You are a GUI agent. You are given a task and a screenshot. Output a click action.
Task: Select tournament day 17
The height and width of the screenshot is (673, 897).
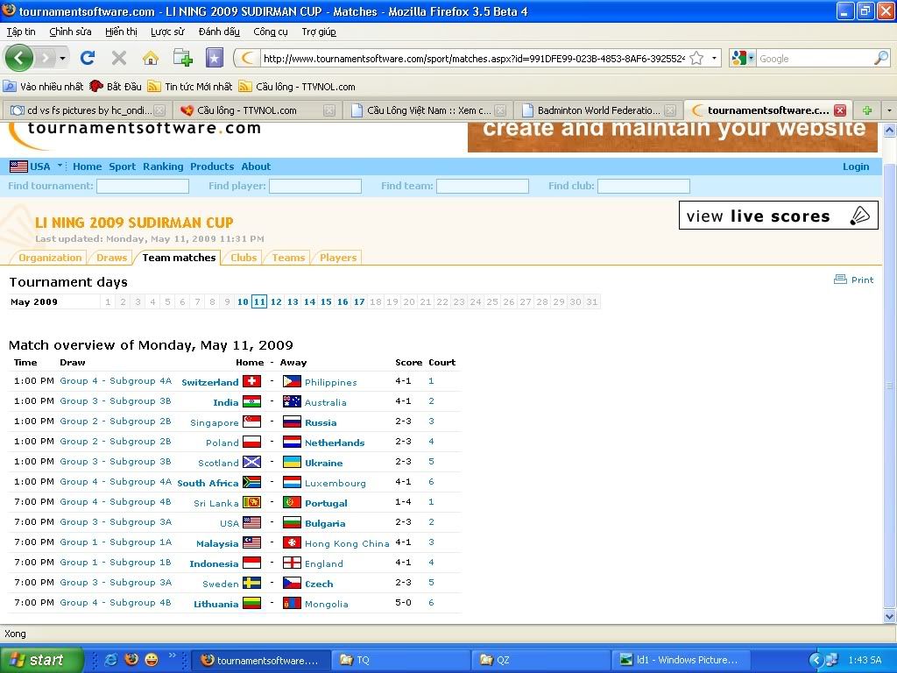tap(359, 301)
